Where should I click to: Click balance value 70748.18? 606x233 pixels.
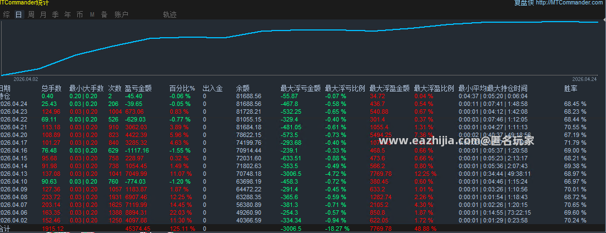(x=249, y=174)
